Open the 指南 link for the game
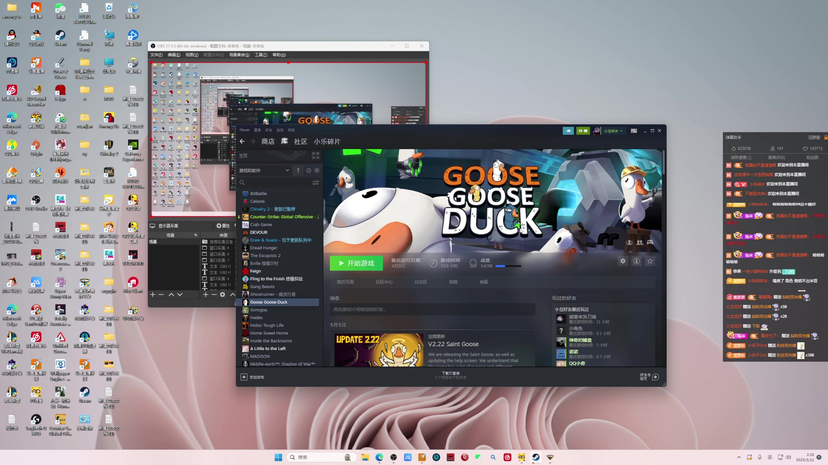This screenshot has width=828, height=465. tap(453, 282)
